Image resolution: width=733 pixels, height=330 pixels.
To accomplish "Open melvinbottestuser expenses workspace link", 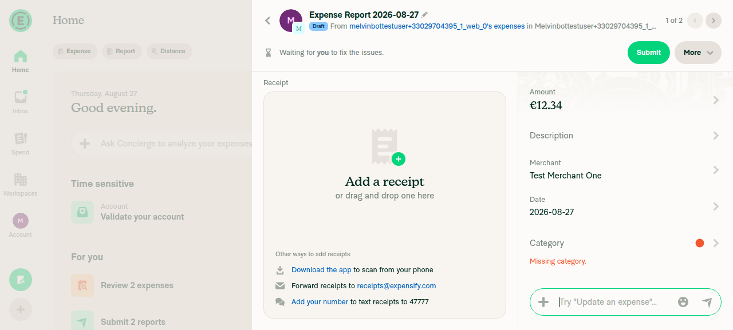I will point(436,26).
